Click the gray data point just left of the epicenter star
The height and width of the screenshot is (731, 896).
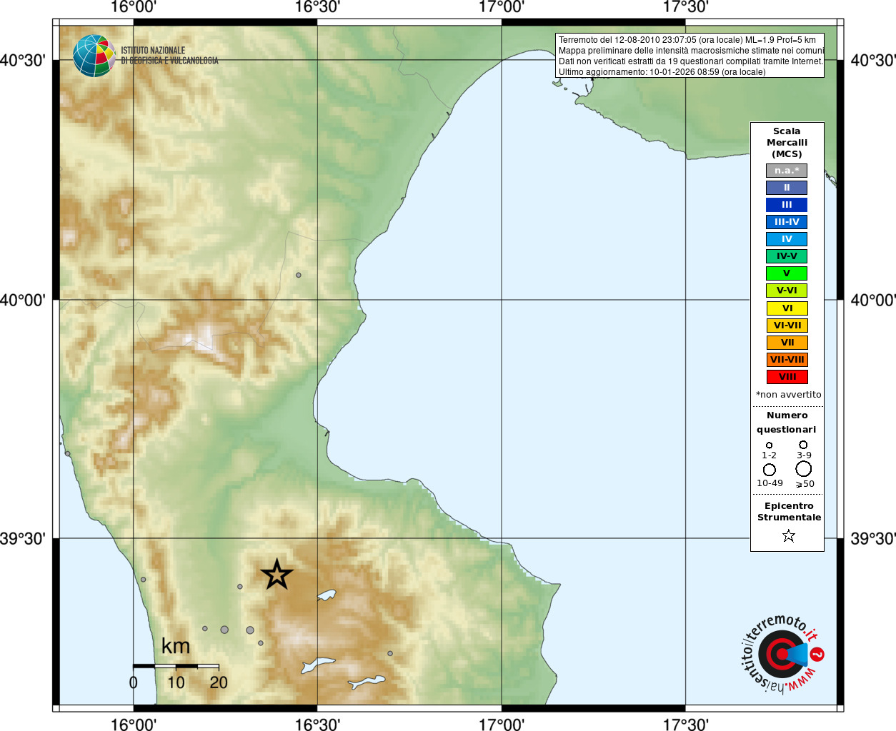(240, 587)
